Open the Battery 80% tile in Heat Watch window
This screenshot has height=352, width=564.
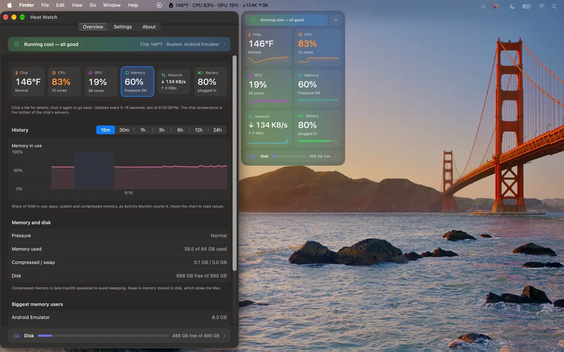click(210, 82)
